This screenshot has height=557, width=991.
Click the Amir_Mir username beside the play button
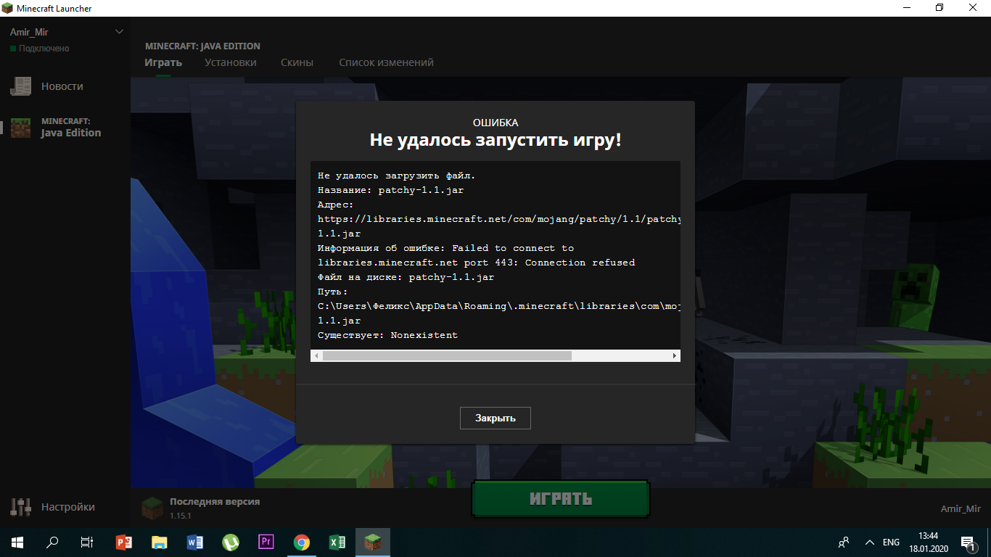(x=961, y=508)
